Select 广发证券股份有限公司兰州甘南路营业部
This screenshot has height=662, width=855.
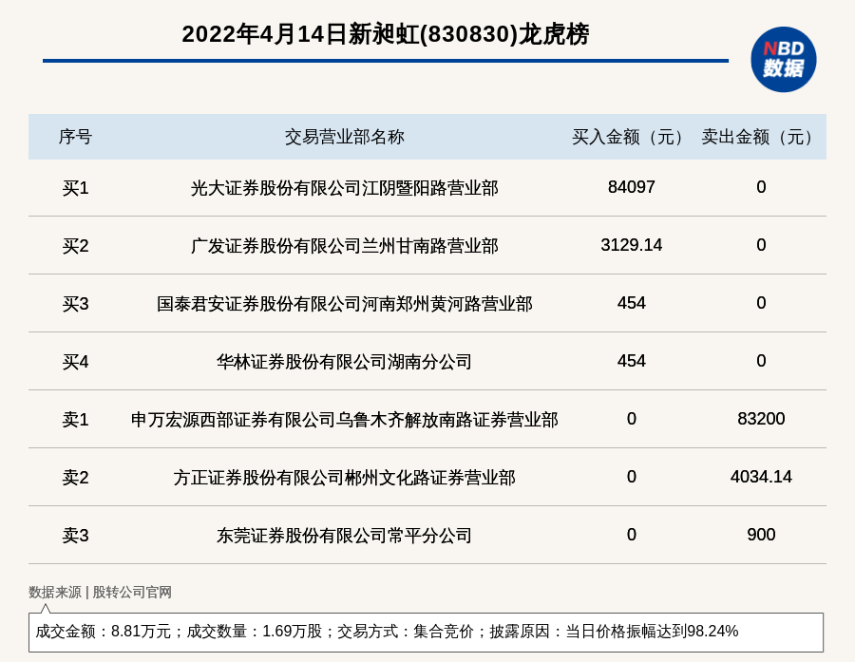(x=345, y=246)
